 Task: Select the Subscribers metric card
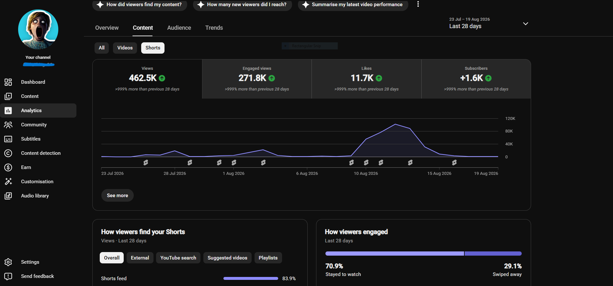476,79
